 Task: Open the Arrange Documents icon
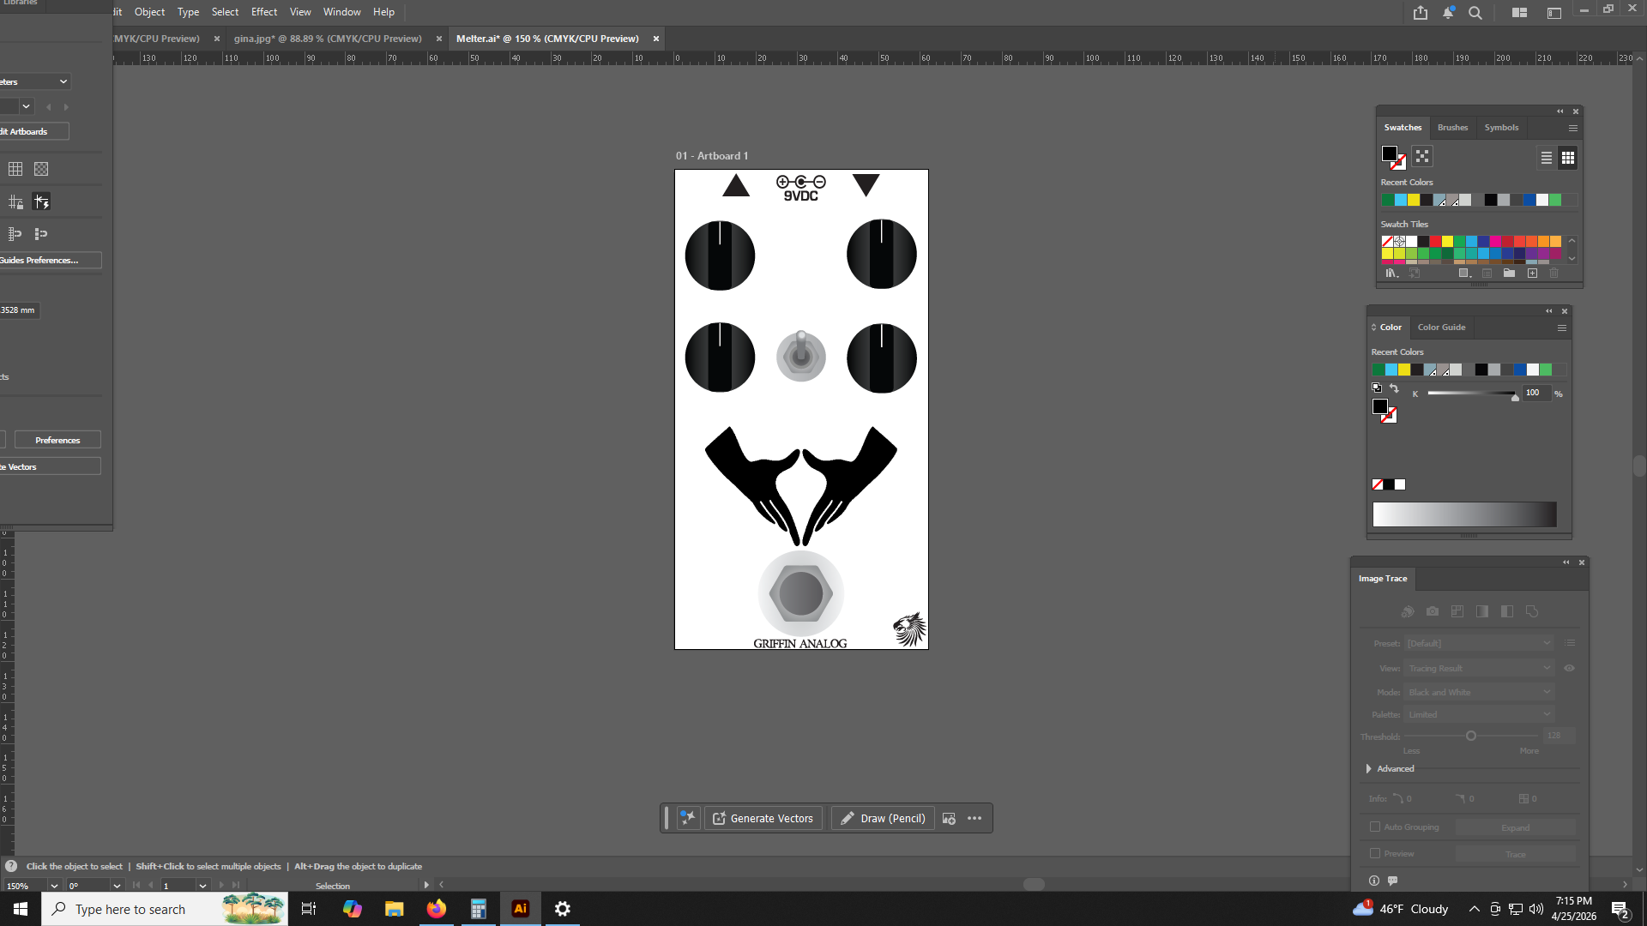[x=1519, y=13]
